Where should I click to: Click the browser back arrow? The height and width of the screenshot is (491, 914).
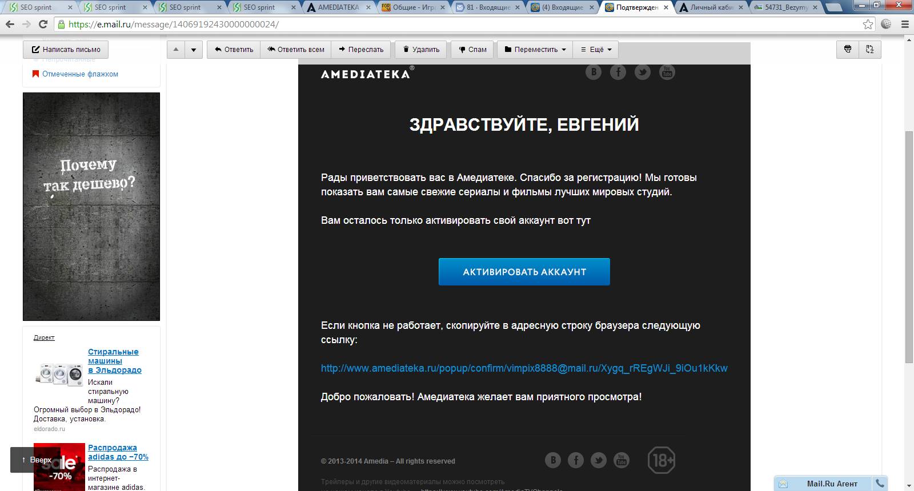(10, 24)
